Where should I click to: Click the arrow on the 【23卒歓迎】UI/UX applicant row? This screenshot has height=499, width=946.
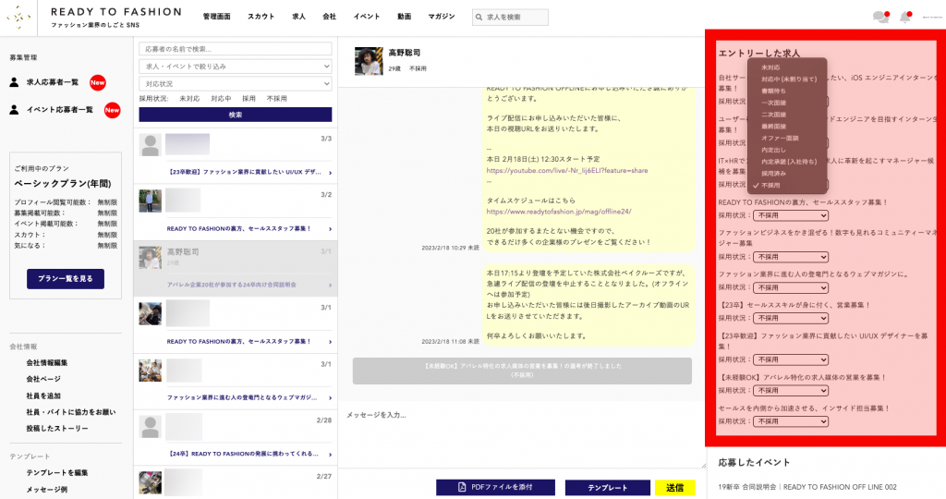pyautogui.click(x=330, y=173)
